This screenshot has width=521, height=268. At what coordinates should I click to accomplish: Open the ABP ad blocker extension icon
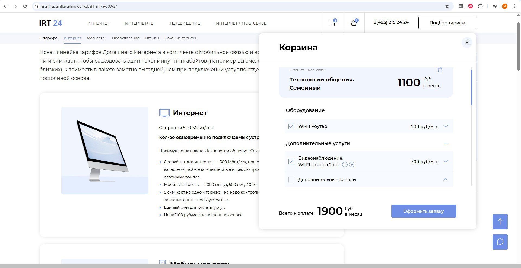tap(471, 6)
